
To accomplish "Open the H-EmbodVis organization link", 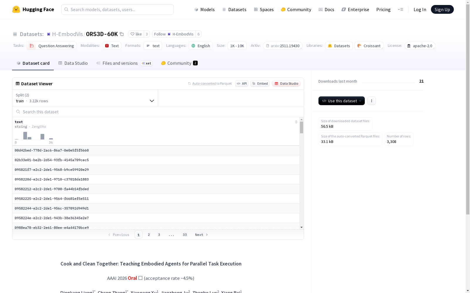I will (68, 34).
